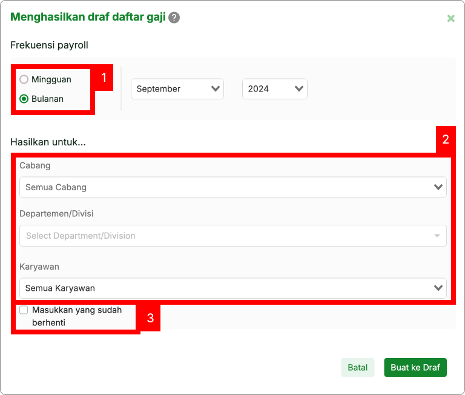This screenshot has height=395, width=465.
Task: Click the red number 3 marker
Action: tap(150, 317)
